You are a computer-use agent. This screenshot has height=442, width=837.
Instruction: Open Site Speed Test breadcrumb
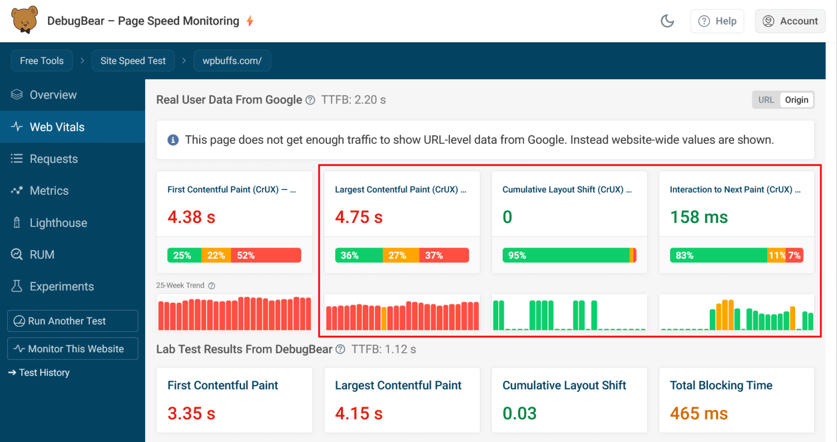tap(133, 61)
